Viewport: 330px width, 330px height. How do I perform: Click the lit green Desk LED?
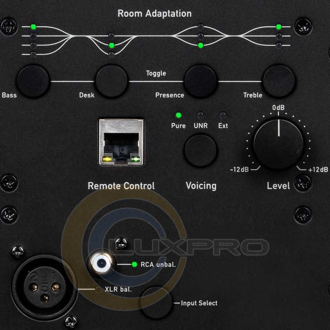[x=111, y=45]
